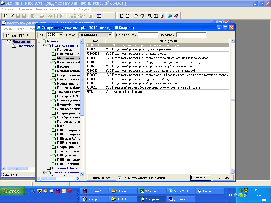The height and width of the screenshot is (203, 271).
Task: Select row J0303001 курортного збору
Action: coord(158,79)
